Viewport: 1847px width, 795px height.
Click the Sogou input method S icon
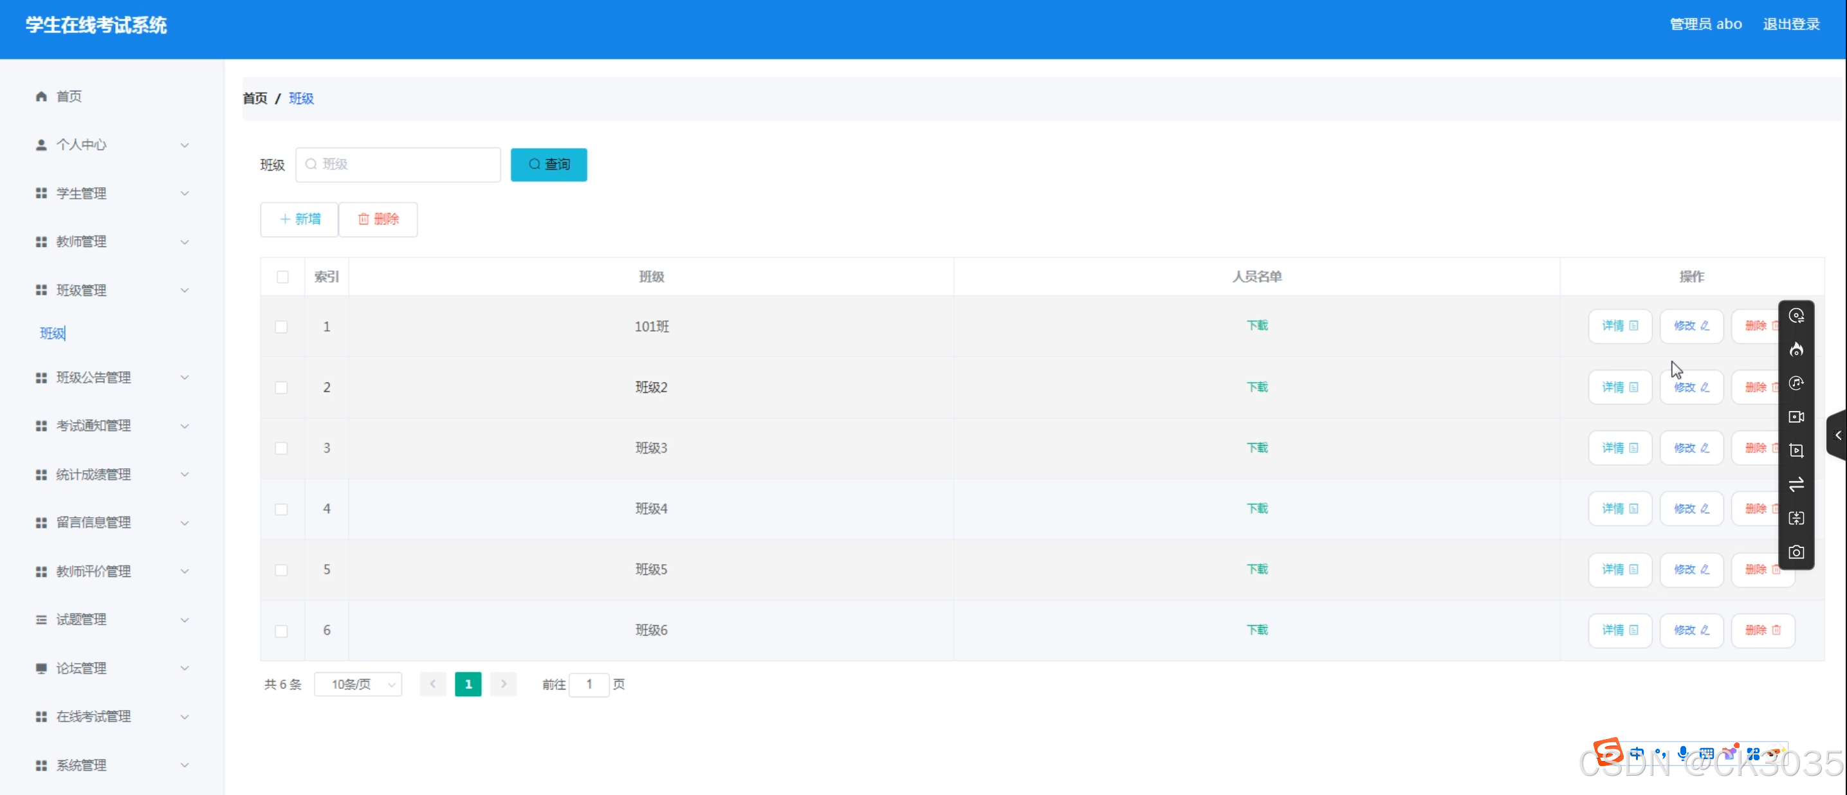tap(1608, 753)
